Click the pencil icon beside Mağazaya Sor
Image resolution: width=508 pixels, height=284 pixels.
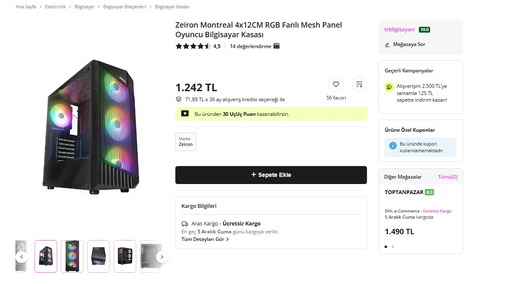387,44
